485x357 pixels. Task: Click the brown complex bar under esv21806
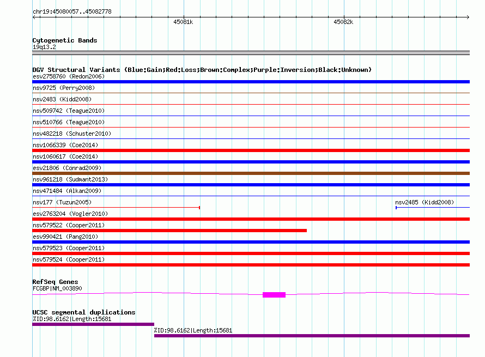click(251, 173)
